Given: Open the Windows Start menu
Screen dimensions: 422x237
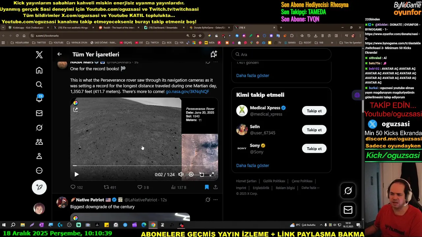Looking at the screenshot, I should (4, 225).
